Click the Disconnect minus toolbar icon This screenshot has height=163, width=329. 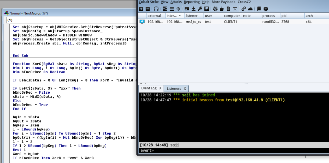[148, 9]
